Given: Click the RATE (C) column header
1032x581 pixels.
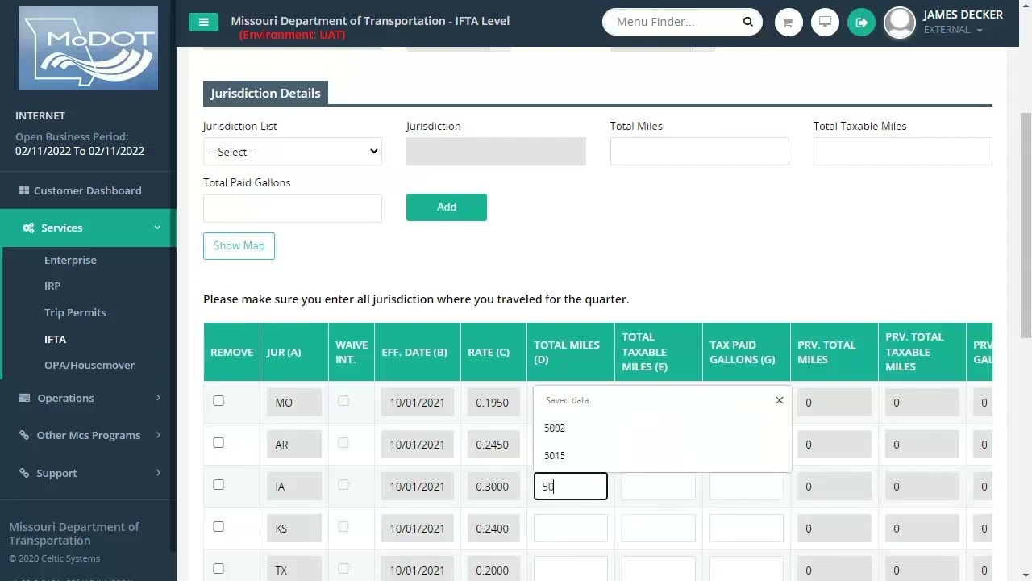Looking at the screenshot, I should [x=493, y=352].
